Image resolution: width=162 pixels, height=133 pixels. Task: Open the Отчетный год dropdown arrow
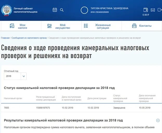tap(24, 76)
